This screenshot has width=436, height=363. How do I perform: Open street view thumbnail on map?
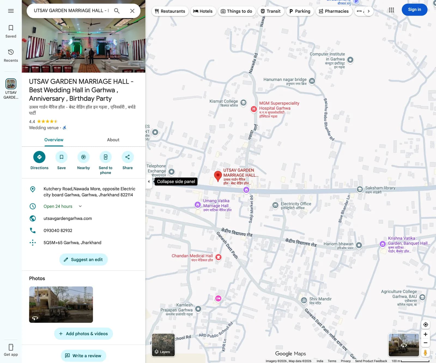pyautogui.click(x=404, y=345)
